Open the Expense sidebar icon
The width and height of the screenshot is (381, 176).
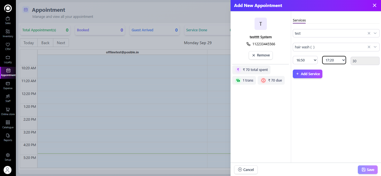click(8, 84)
